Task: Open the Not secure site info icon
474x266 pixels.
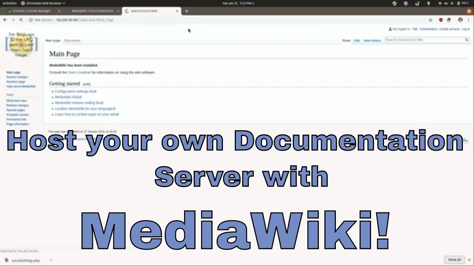Action: tap(31, 20)
